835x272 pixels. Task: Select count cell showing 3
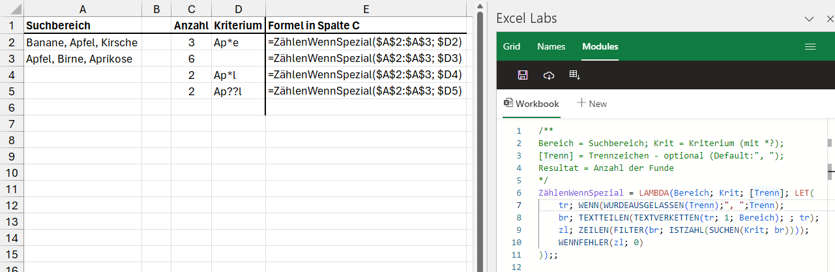click(x=191, y=42)
